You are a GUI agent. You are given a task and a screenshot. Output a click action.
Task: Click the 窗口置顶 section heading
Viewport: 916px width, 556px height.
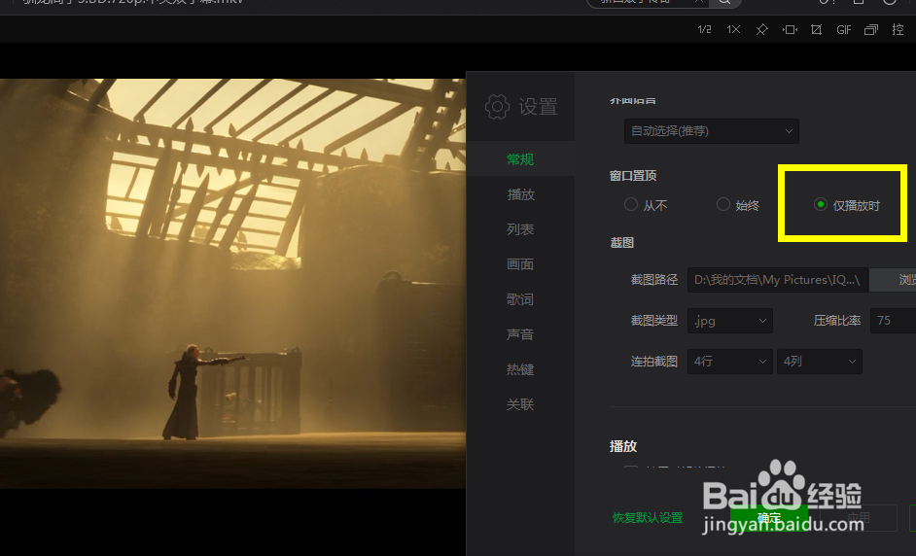[x=633, y=175]
